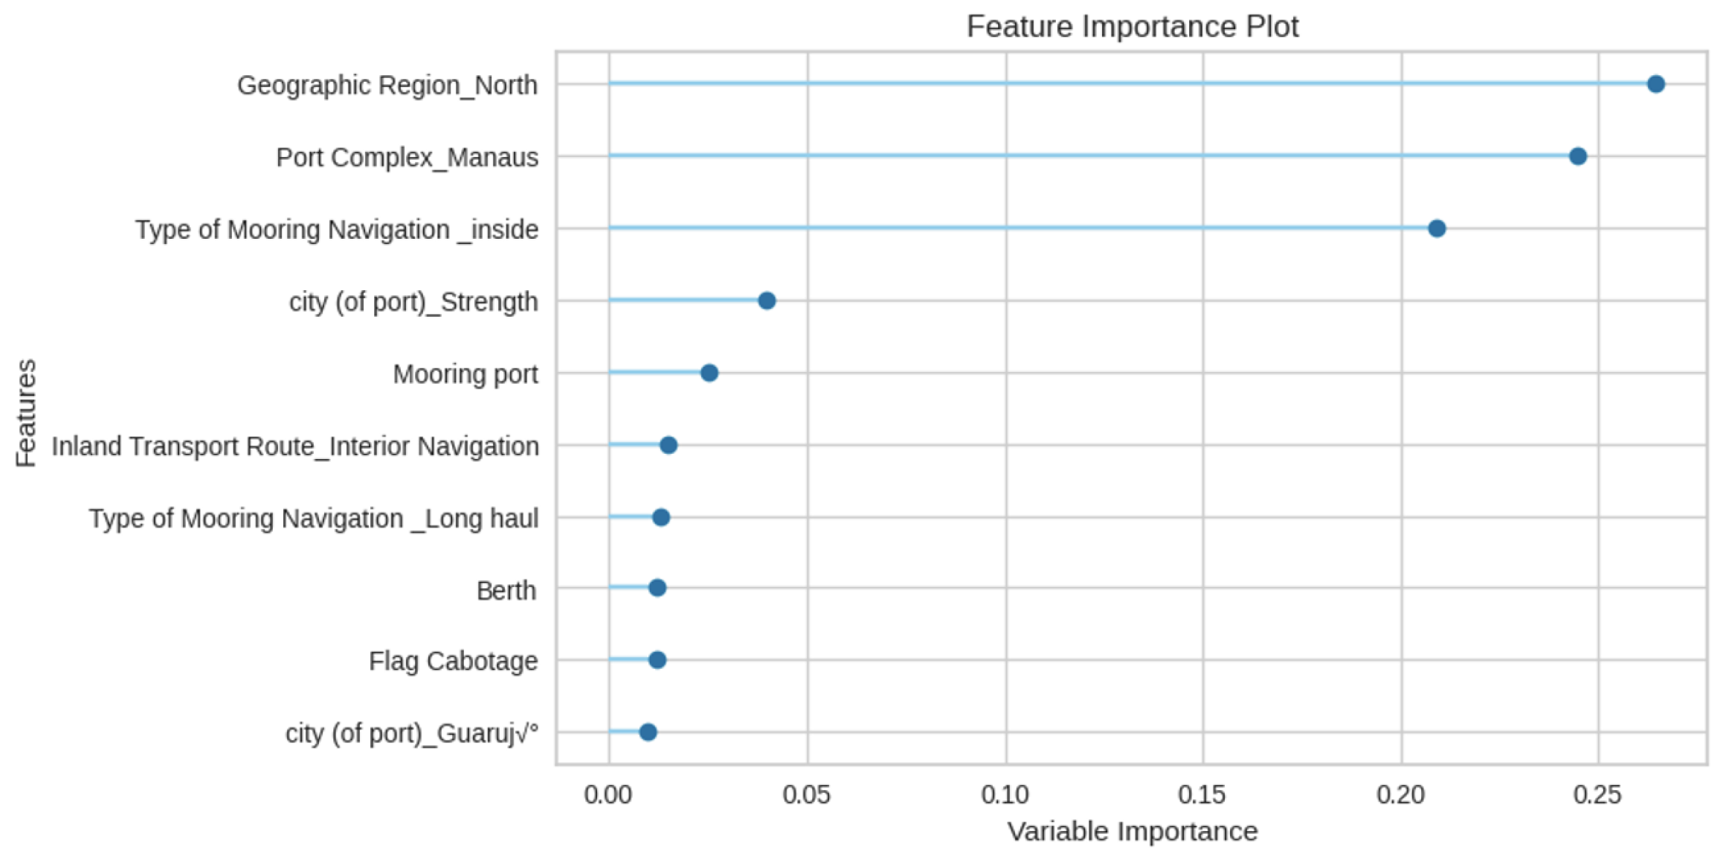
Task: Click the Variable Importance axis label
Action: point(1132,831)
